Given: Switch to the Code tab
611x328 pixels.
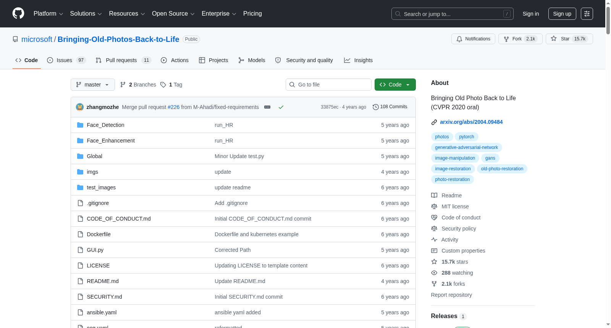Looking at the screenshot, I should point(27,60).
